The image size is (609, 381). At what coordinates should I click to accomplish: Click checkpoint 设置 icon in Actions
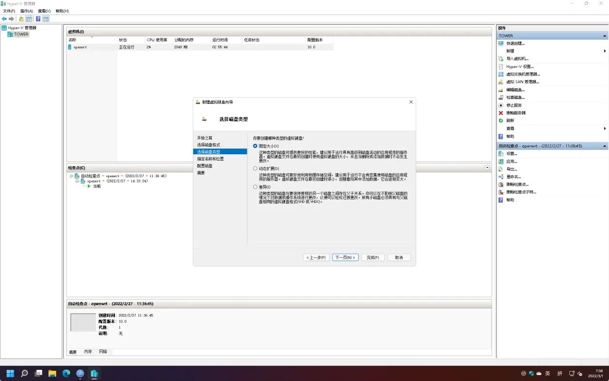[501, 154]
